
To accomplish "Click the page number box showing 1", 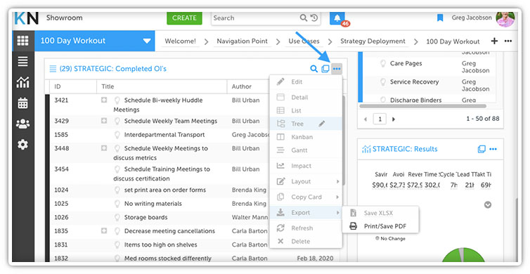I will 380,119.
